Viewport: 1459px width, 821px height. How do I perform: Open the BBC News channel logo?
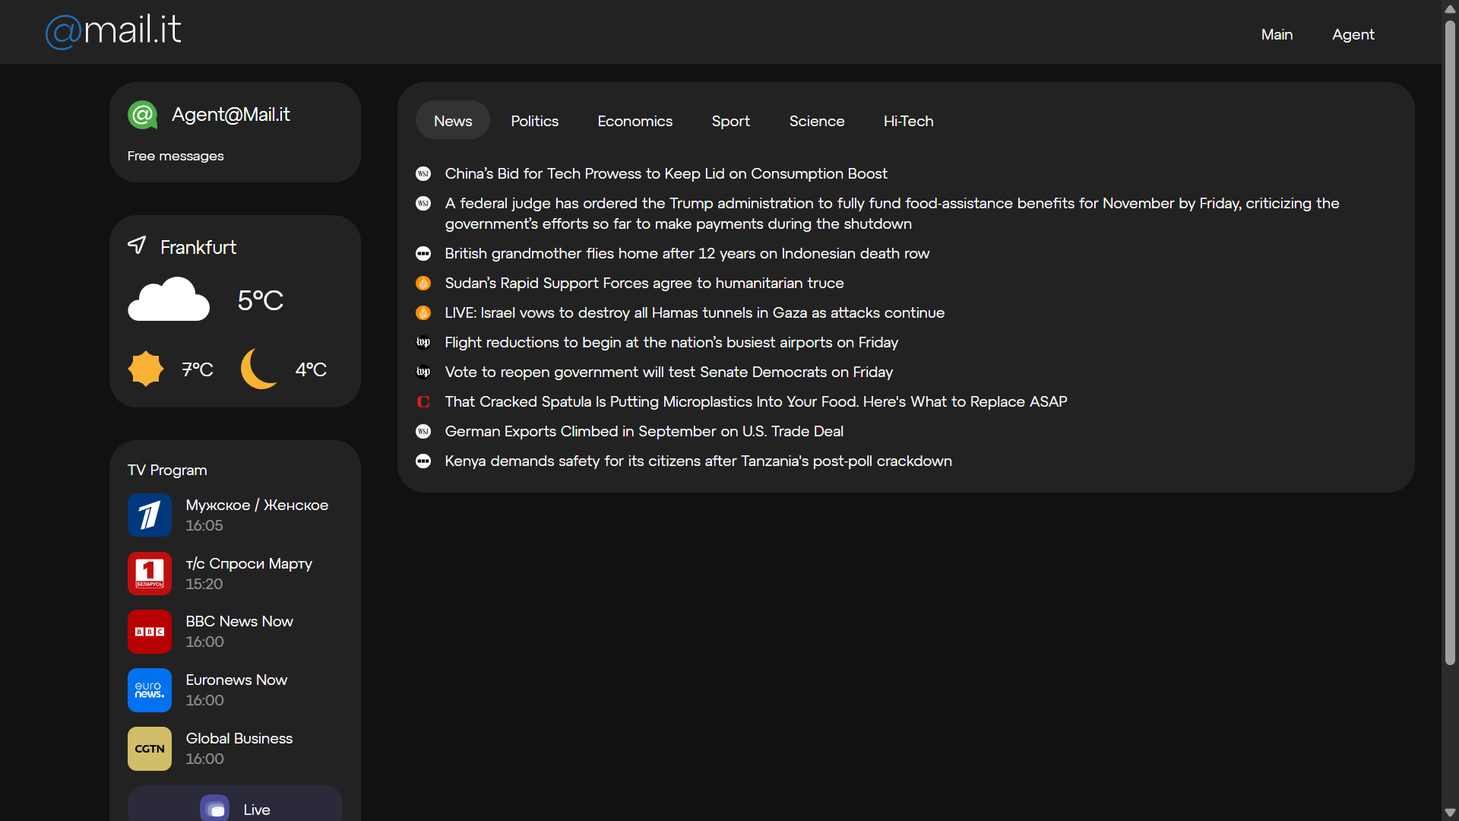pyautogui.click(x=150, y=632)
